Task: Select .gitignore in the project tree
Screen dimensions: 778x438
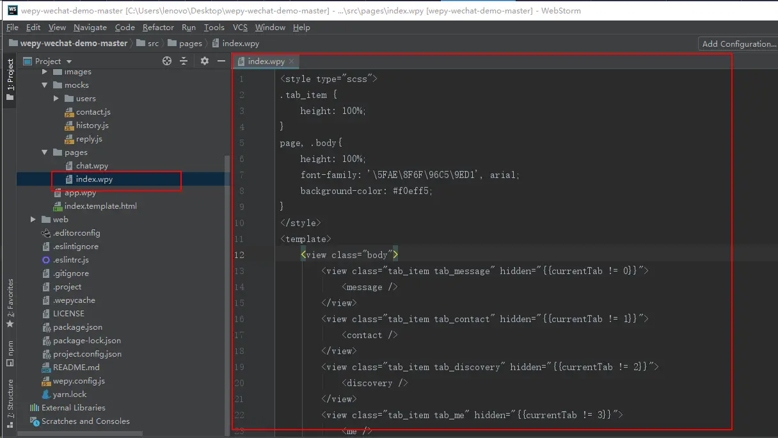Action: (71, 273)
